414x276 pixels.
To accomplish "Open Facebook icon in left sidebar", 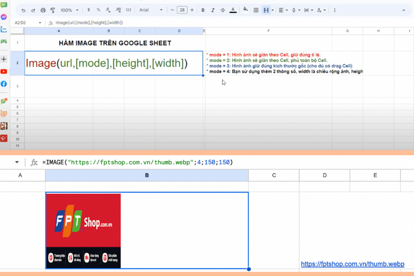I will coord(4,84).
